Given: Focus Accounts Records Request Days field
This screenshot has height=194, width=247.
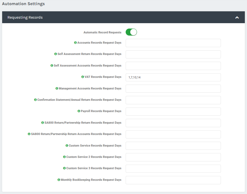Looking at the screenshot, I should click(x=173, y=43).
